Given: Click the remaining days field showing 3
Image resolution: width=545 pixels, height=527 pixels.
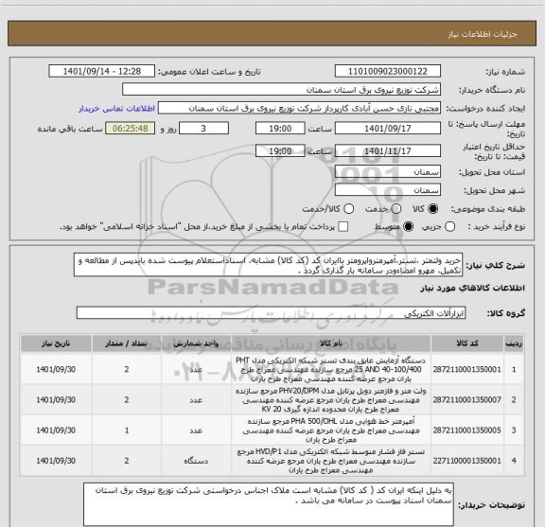Looking at the screenshot, I should pyautogui.click(x=203, y=129).
